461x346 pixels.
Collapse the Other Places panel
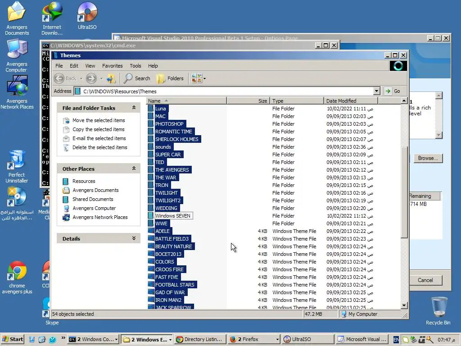coord(134,168)
